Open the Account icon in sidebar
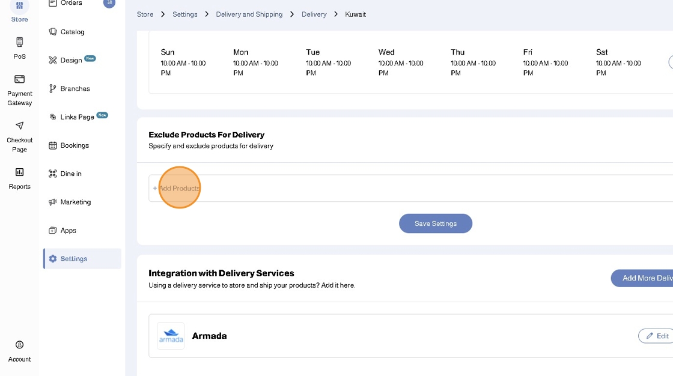673x376 pixels. coord(19,345)
